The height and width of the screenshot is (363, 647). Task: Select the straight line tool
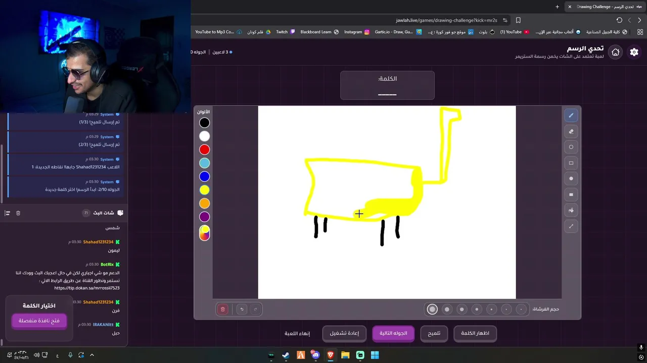pyautogui.click(x=571, y=226)
